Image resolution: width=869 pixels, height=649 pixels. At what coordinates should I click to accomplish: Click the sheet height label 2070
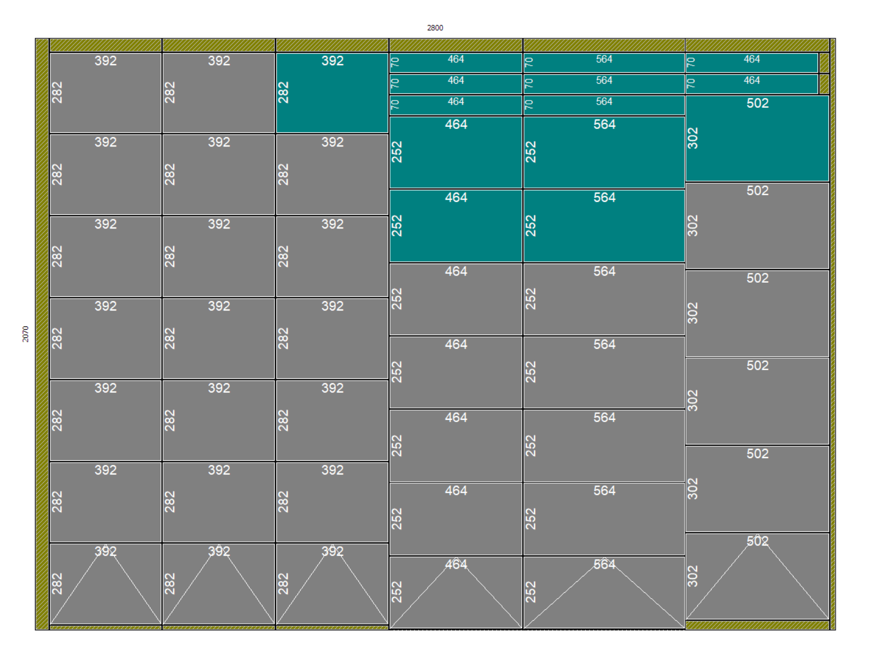coord(25,334)
